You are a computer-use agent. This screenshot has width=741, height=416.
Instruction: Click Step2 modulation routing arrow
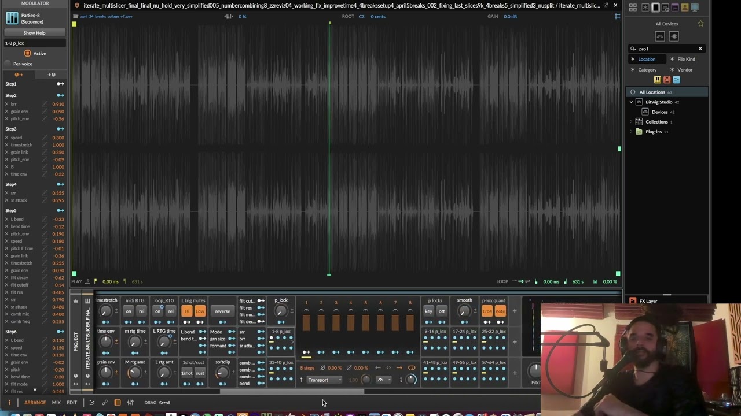60,95
